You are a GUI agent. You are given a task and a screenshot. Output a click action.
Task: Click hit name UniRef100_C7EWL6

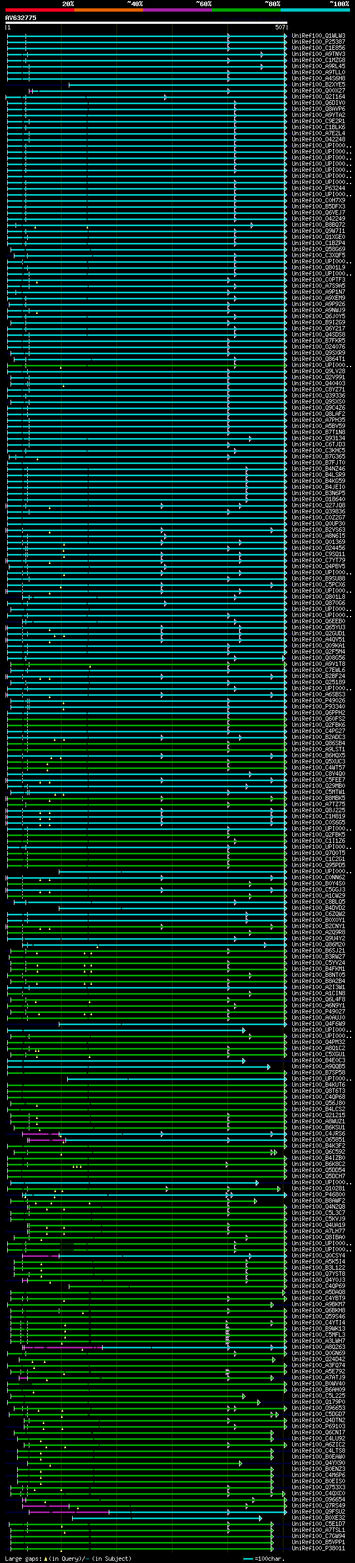click(x=318, y=670)
